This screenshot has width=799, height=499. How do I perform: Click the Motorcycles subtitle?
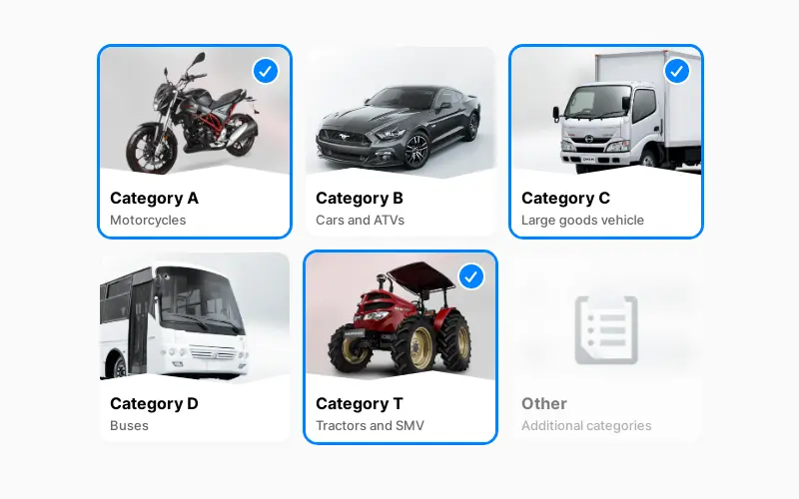coord(148,221)
